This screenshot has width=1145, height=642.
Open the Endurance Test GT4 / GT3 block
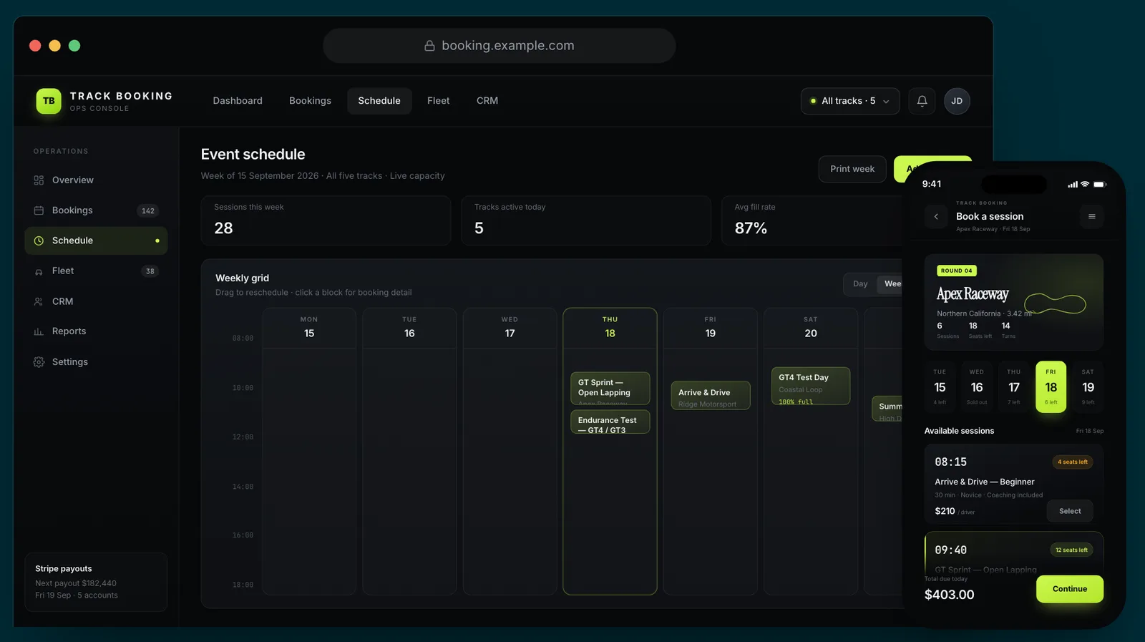tap(610, 422)
